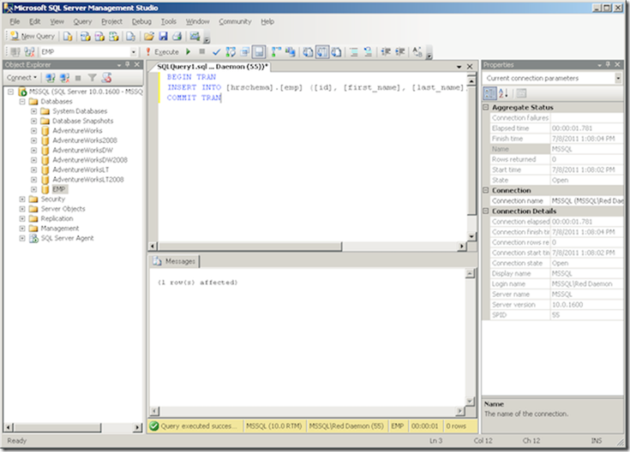The width and height of the screenshot is (630, 452).
Task: Select the Database Snapshots folder
Action: [x=83, y=121]
